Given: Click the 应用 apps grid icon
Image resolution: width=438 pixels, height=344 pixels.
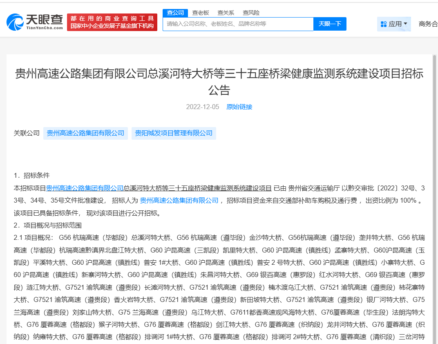Looking at the screenshot, I should click(384, 24).
